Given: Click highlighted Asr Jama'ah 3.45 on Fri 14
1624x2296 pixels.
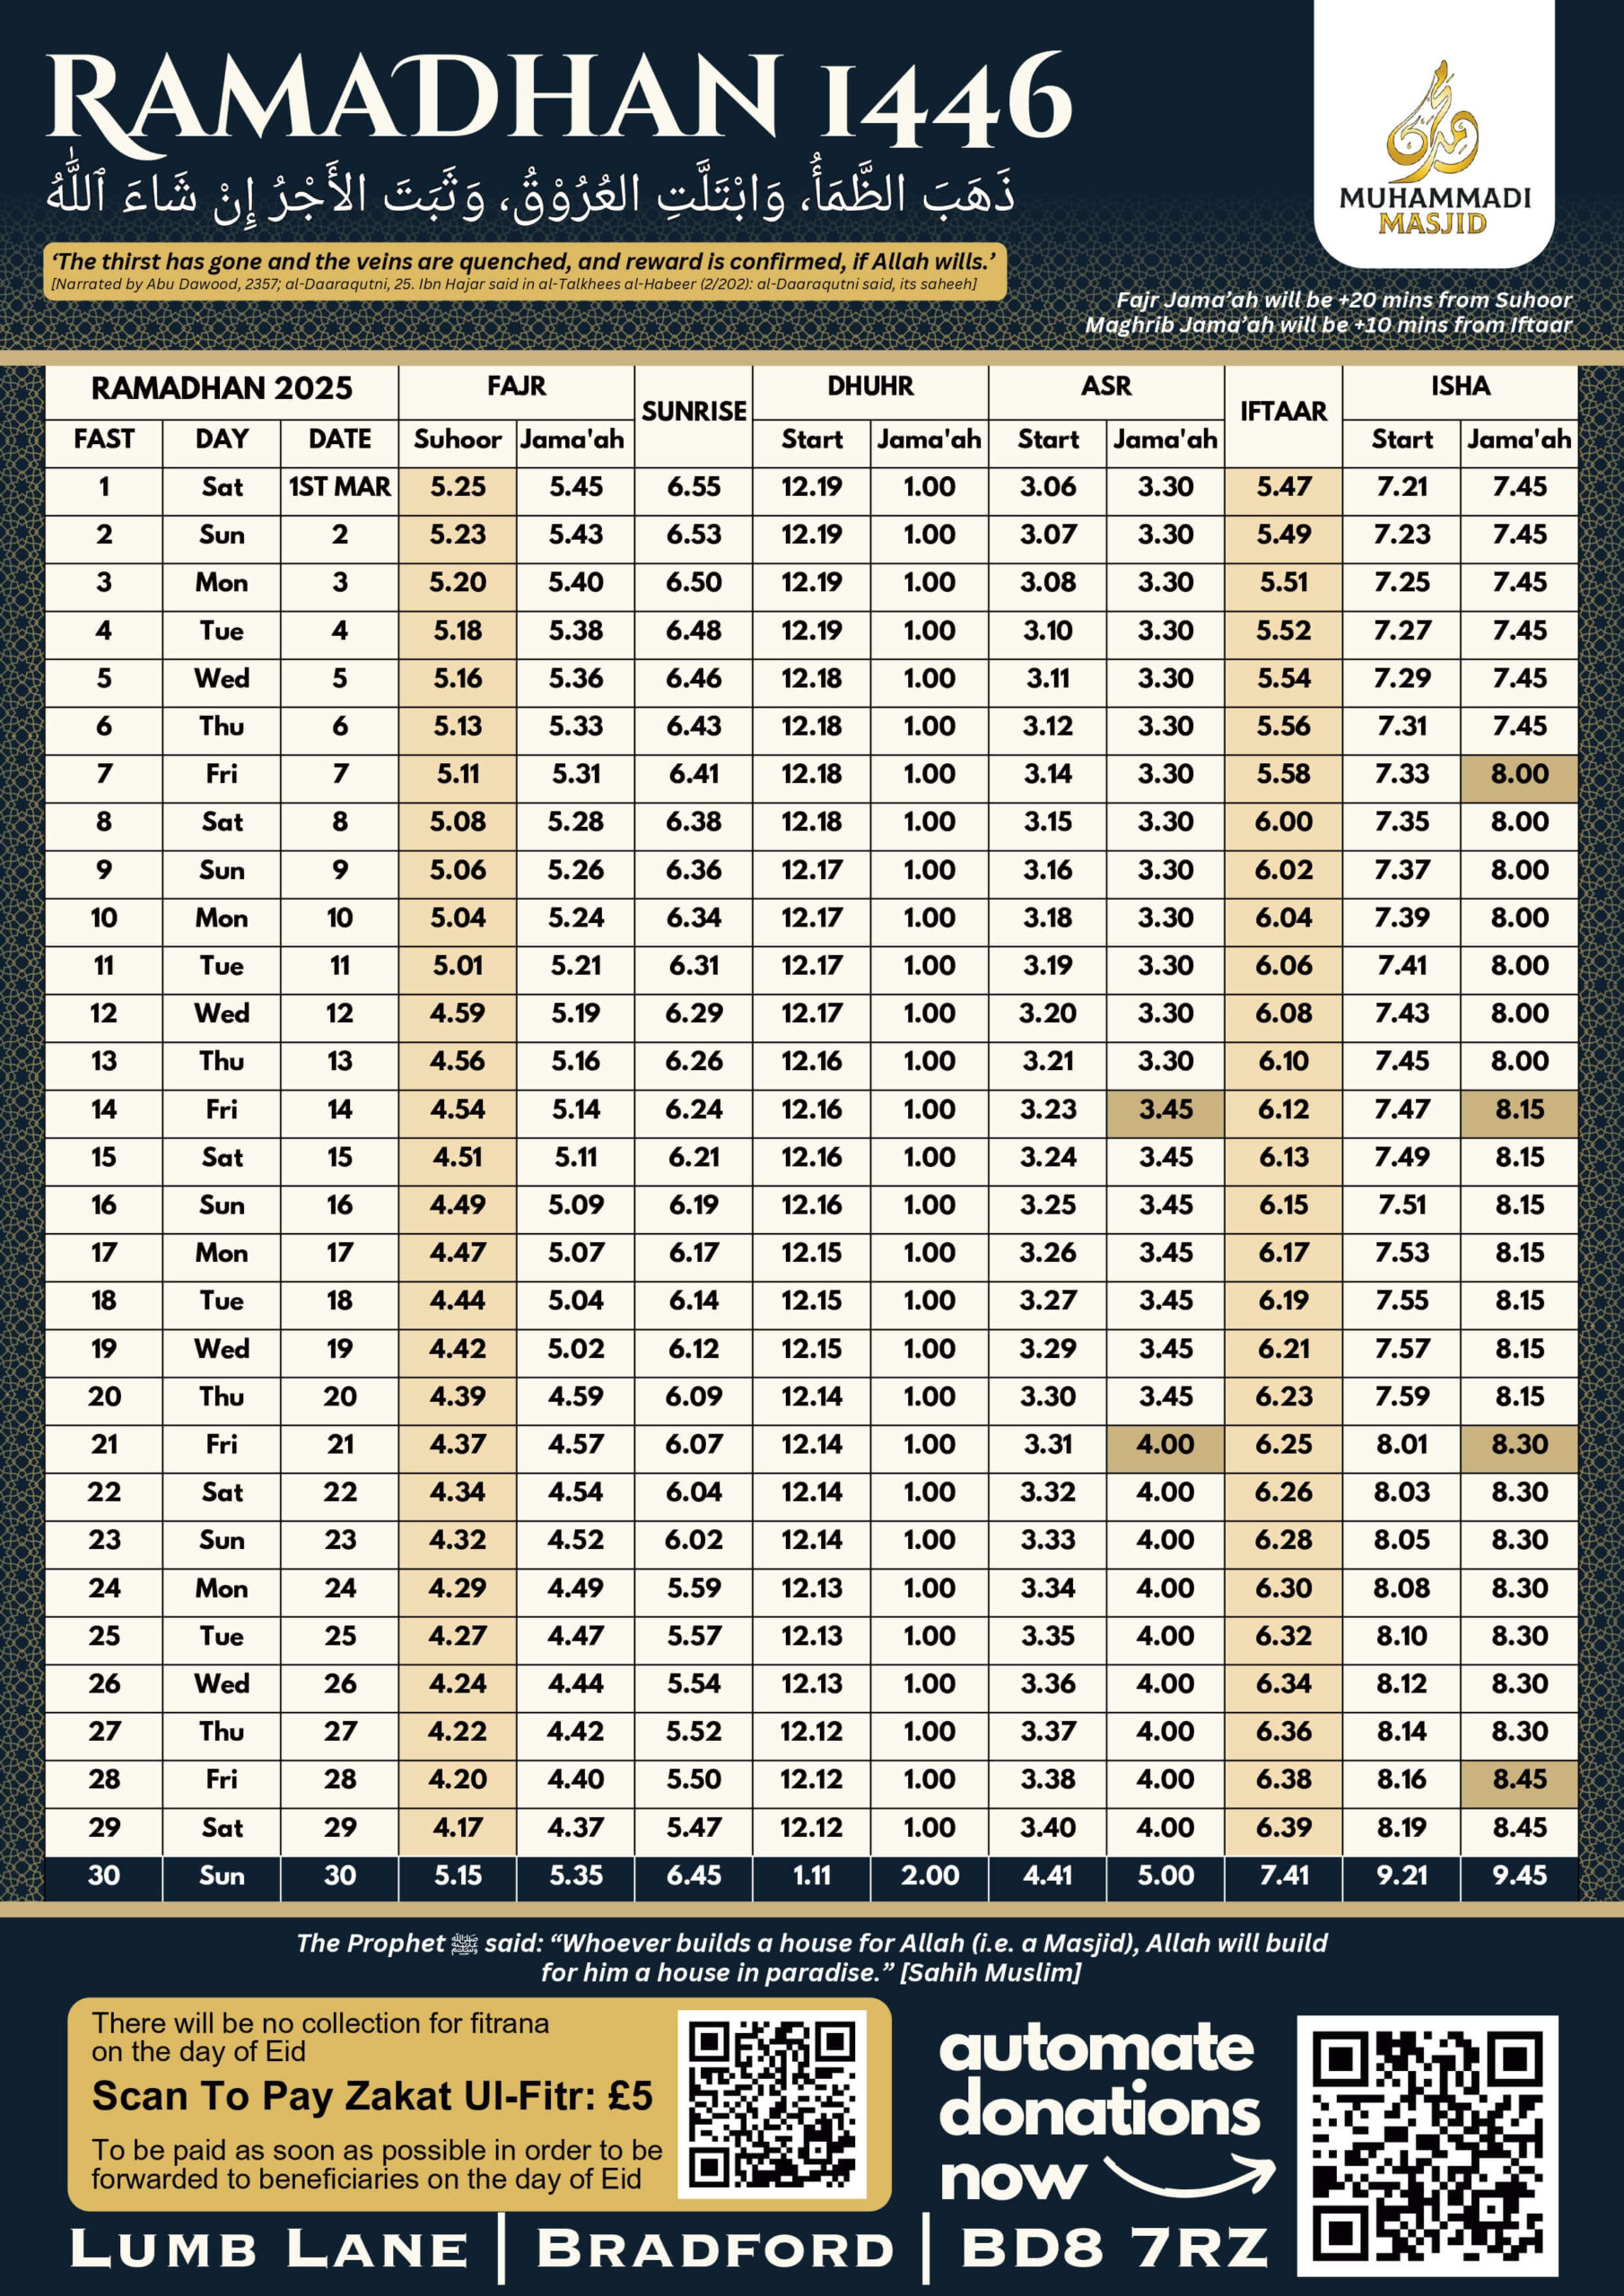Looking at the screenshot, I should click(x=1166, y=1109).
